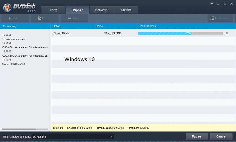236x142 pixels.
Task: Click the CUDA GPU h265 encoding log line
Action: (25, 56)
